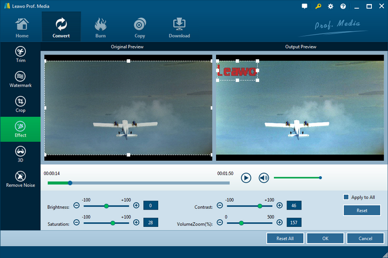
Task: Decrease contrast with the minus button
Action: click(220, 205)
